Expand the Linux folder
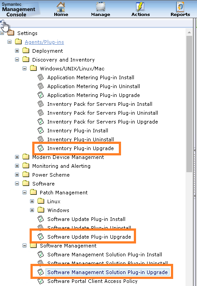The image size is (197, 286). (x=32, y=201)
